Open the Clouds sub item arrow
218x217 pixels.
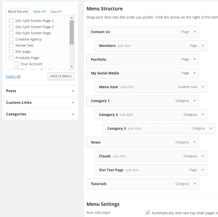(203, 156)
